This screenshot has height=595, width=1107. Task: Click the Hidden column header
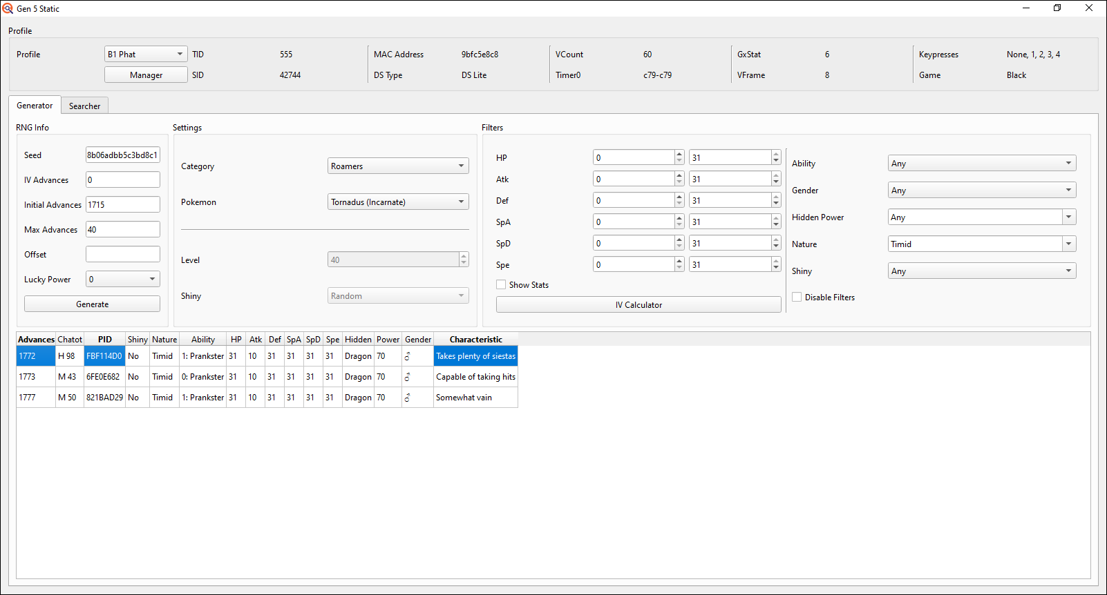click(358, 339)
